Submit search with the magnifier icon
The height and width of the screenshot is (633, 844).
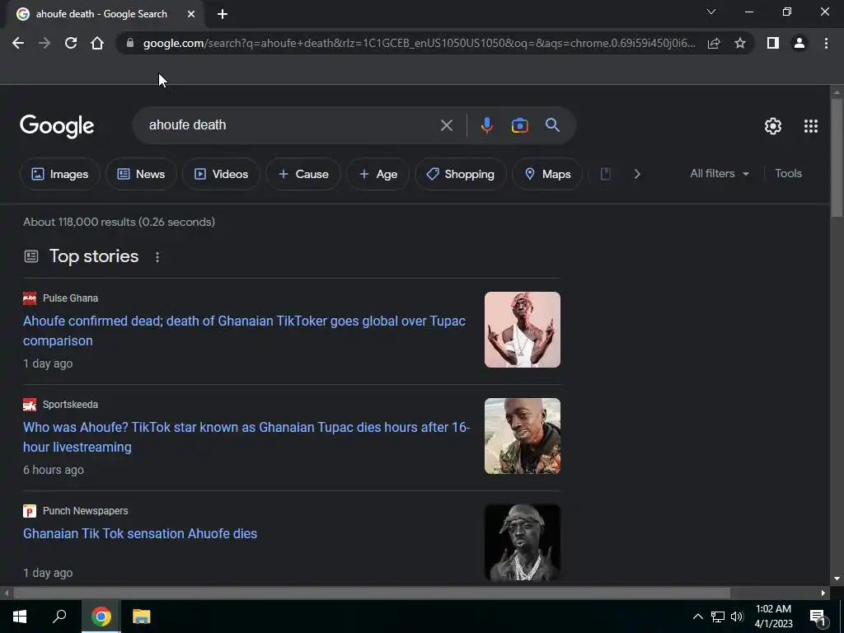(x=552, y=125)
